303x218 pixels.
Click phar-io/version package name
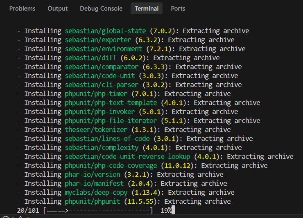[x=93, y=175]
